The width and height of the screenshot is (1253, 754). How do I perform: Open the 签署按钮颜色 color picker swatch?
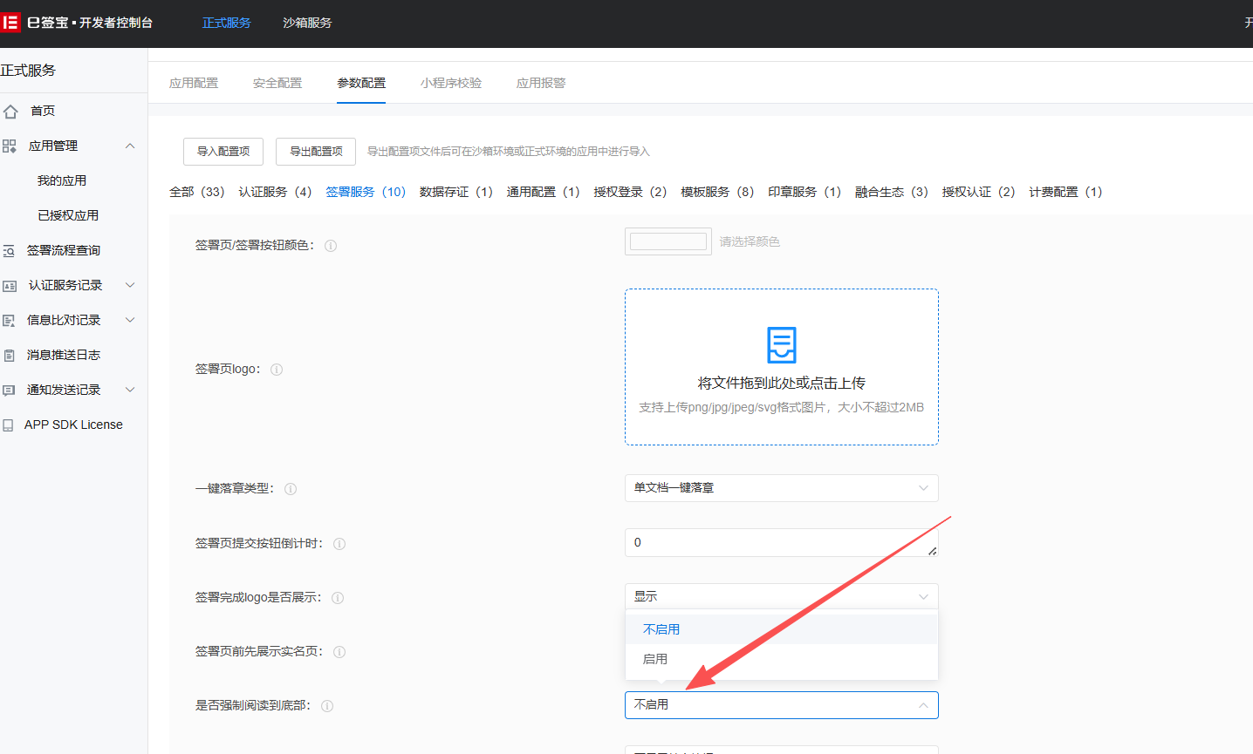point(668,241)
